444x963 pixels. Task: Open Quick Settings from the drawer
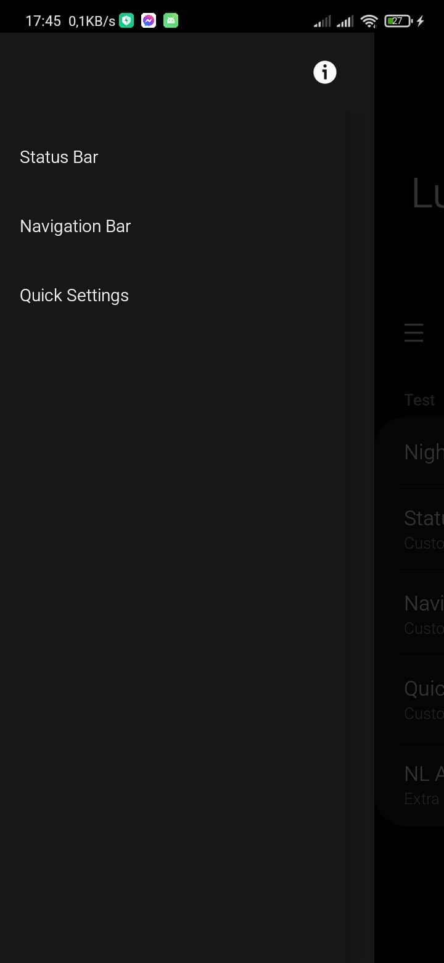coord(74,295)
